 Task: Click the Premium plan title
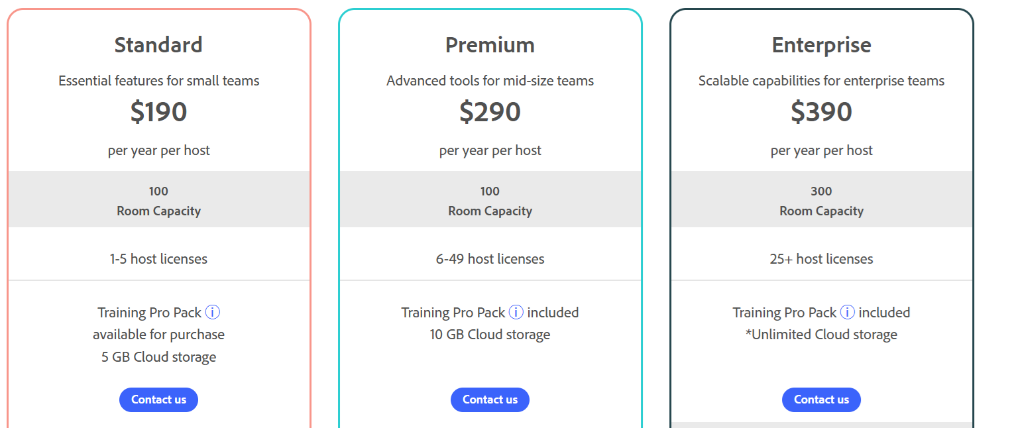pos(490,45)
